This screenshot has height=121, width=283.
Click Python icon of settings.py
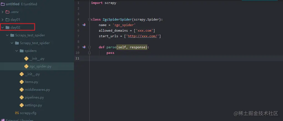click(x=21, y=105)
